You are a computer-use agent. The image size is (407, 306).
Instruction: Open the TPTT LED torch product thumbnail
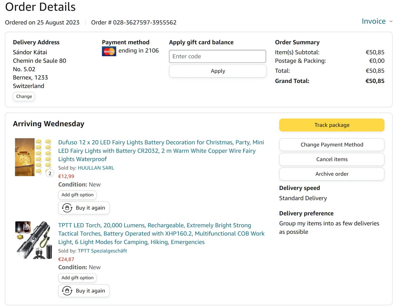point(34,240)
